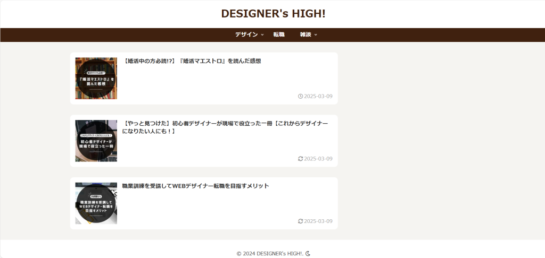Screen dimensions: 545x258
Task: Open the 初心者デザイナー book article thumbnail
Action: pyautogui.click(x=96, y=141)
